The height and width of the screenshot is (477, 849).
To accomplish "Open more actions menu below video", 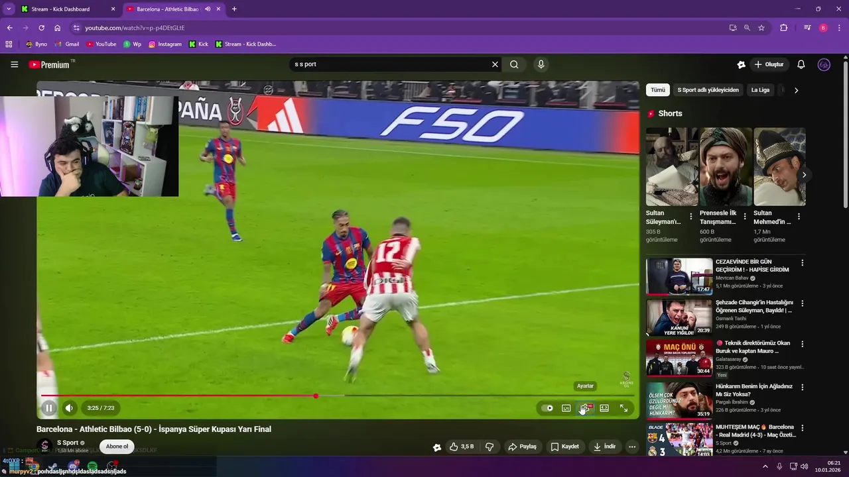I will tap(632, 447).
